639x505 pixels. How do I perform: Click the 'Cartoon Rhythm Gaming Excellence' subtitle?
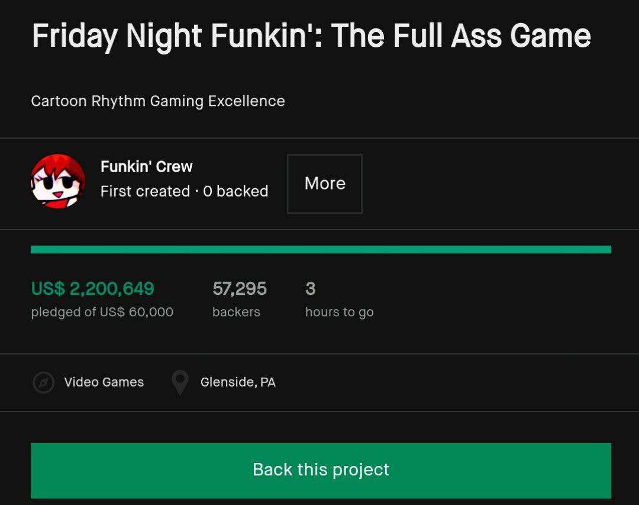coord(157,101)
